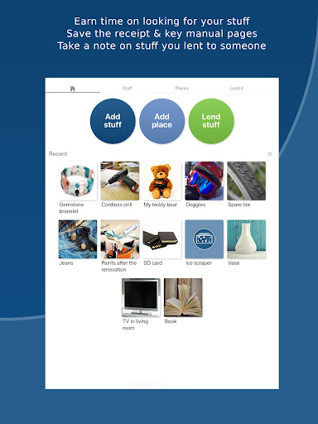The width and height of the screenshot is (318, 424).
Task: Switch to the Places tab
Action: point(182,89)
